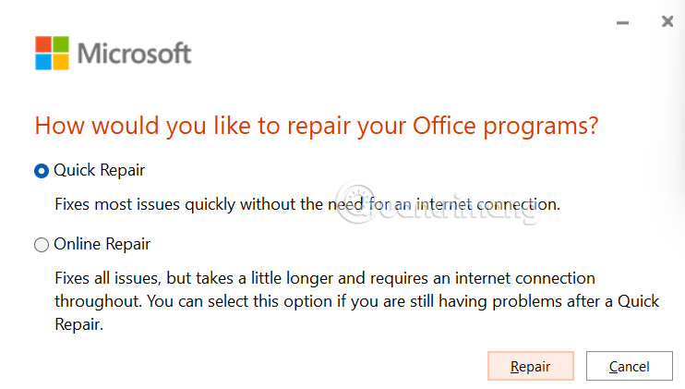The image size is (685, 389).
Task: Click the Quantrimang watermark in dialog center
Action: [x=434, y=211]
